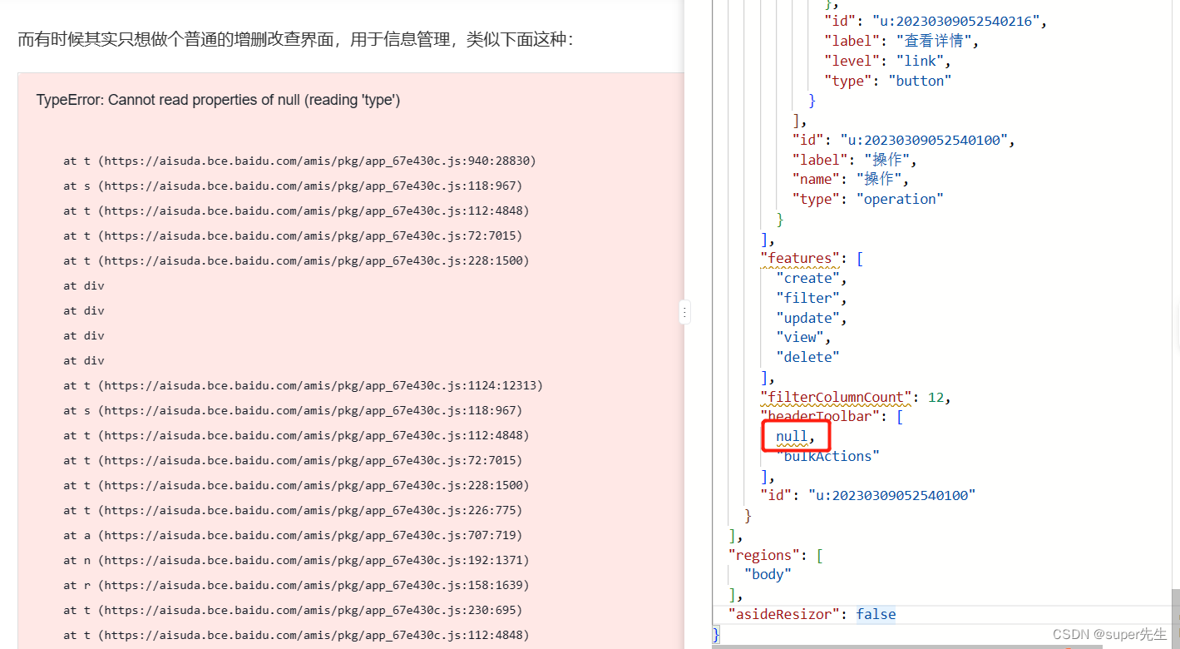Click the "bulkActions" entry
The width and height of the screenshot is (1180, 649).
pyautogui.click(x=828, y=456)
